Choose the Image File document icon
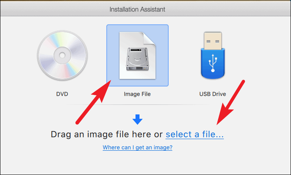 [x=138, y=55]
